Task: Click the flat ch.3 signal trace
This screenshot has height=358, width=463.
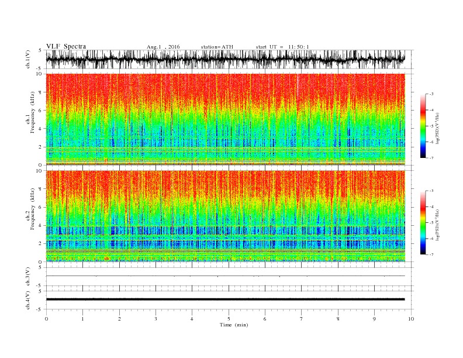Action: coord(225,276)
